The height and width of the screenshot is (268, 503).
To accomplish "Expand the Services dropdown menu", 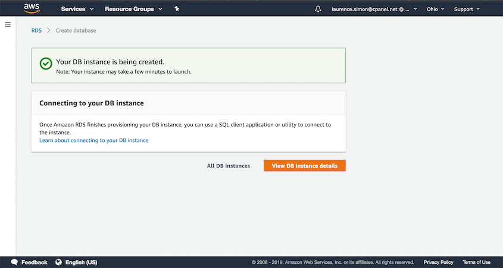I will [x=77, y=10].
